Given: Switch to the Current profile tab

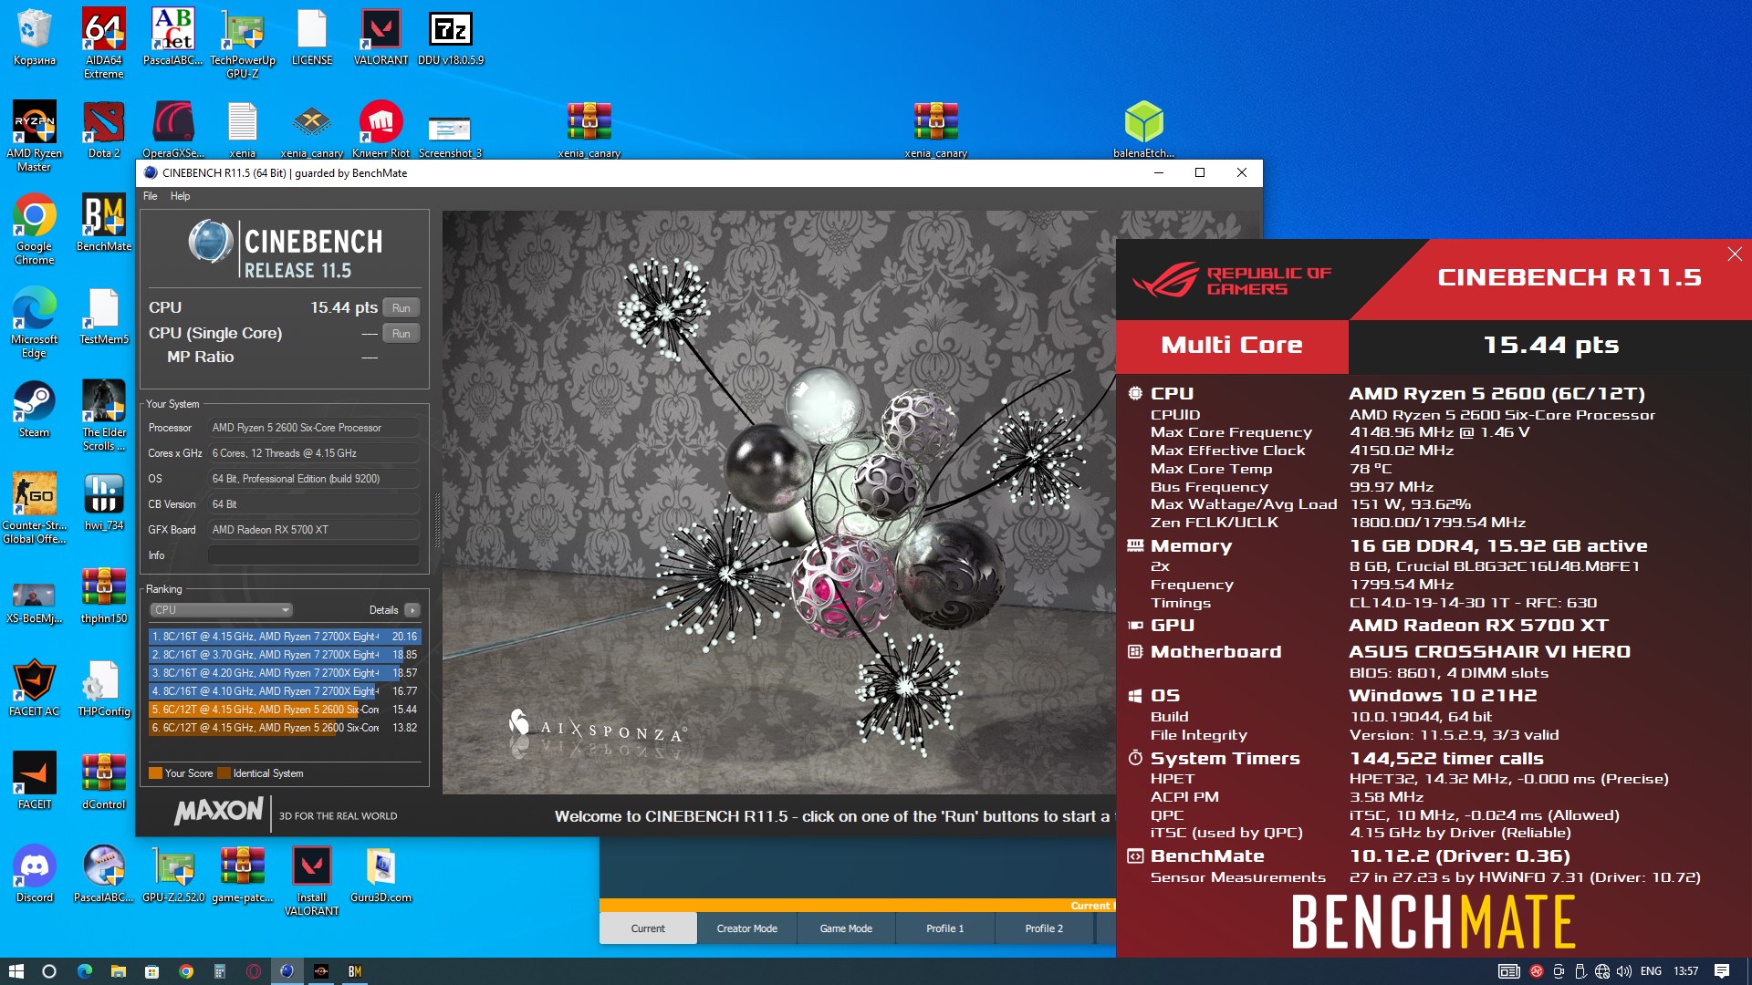Looking at the screenshot, I should tap(648, 928).
